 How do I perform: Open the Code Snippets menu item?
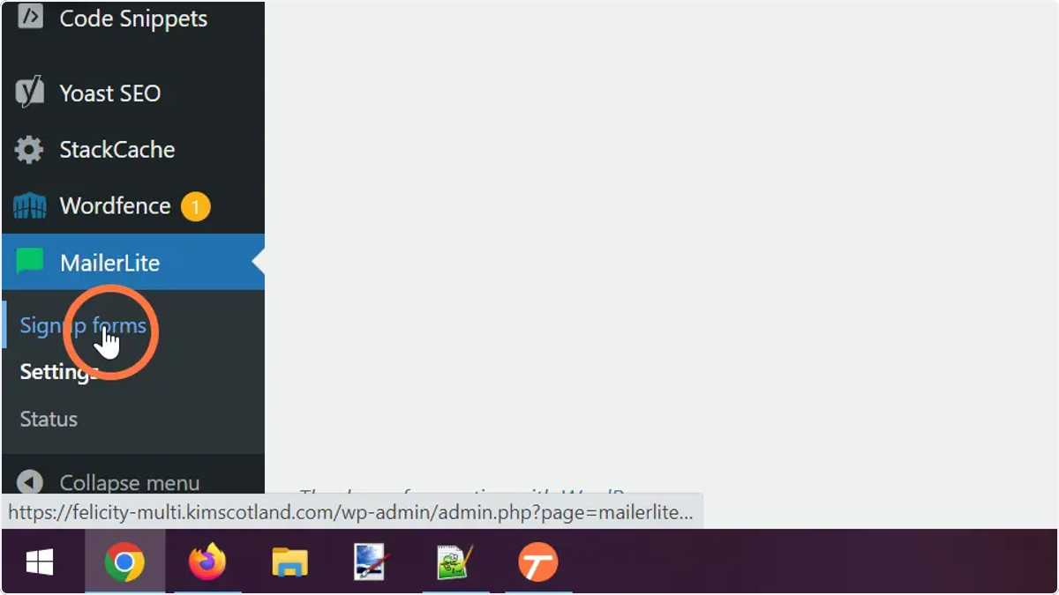coord(132,19)
